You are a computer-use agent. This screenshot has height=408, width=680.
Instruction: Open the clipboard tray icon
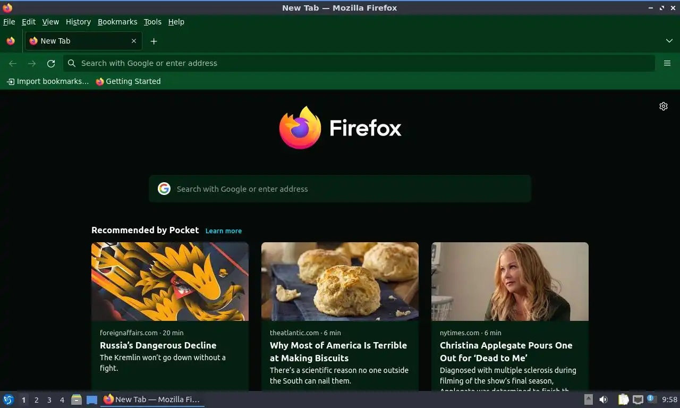(624, 399)
